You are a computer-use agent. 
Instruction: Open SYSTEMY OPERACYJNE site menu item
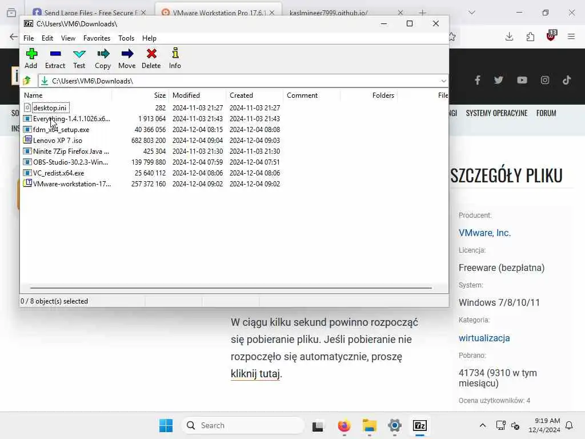pos(496,113)
